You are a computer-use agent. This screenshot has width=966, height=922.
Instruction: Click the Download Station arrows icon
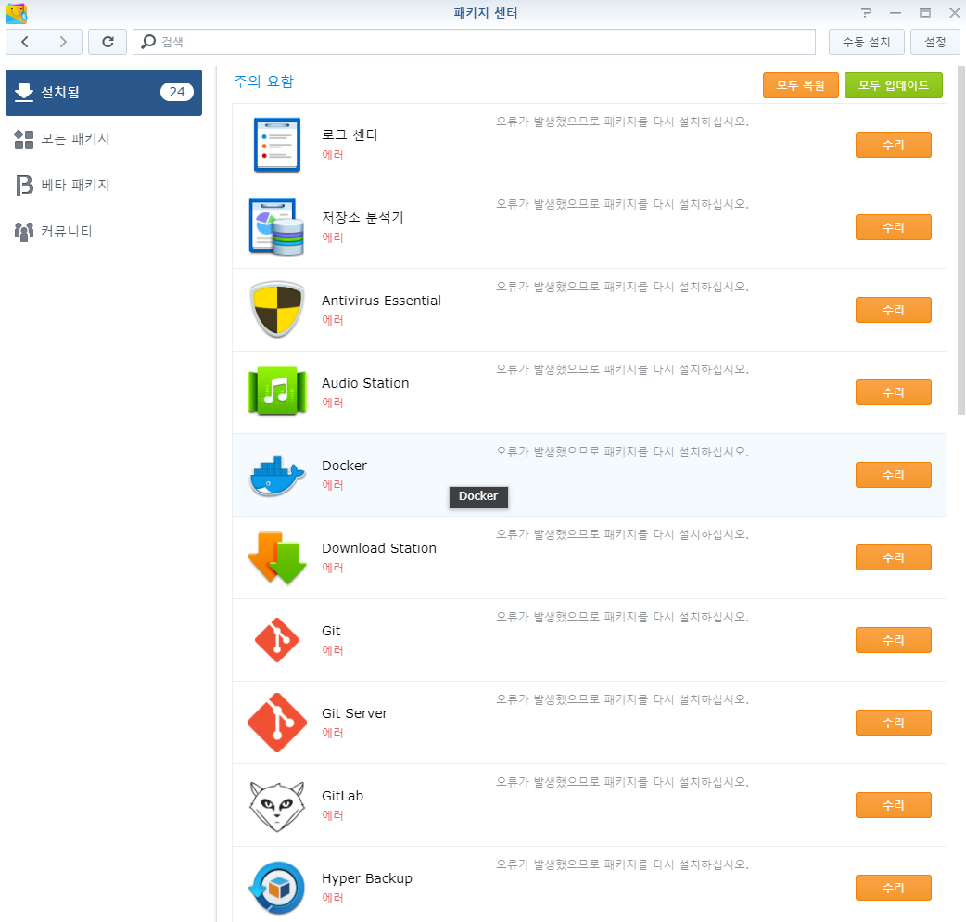pyautogui.click(x=277, y=557)
